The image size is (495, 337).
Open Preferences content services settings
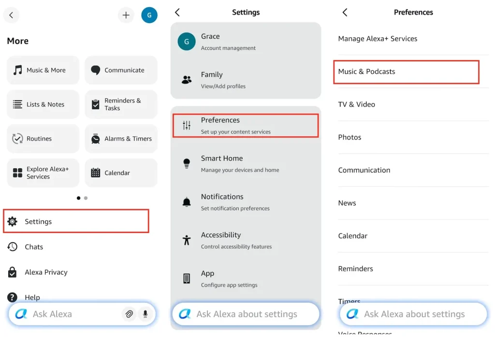coord(246,125)
